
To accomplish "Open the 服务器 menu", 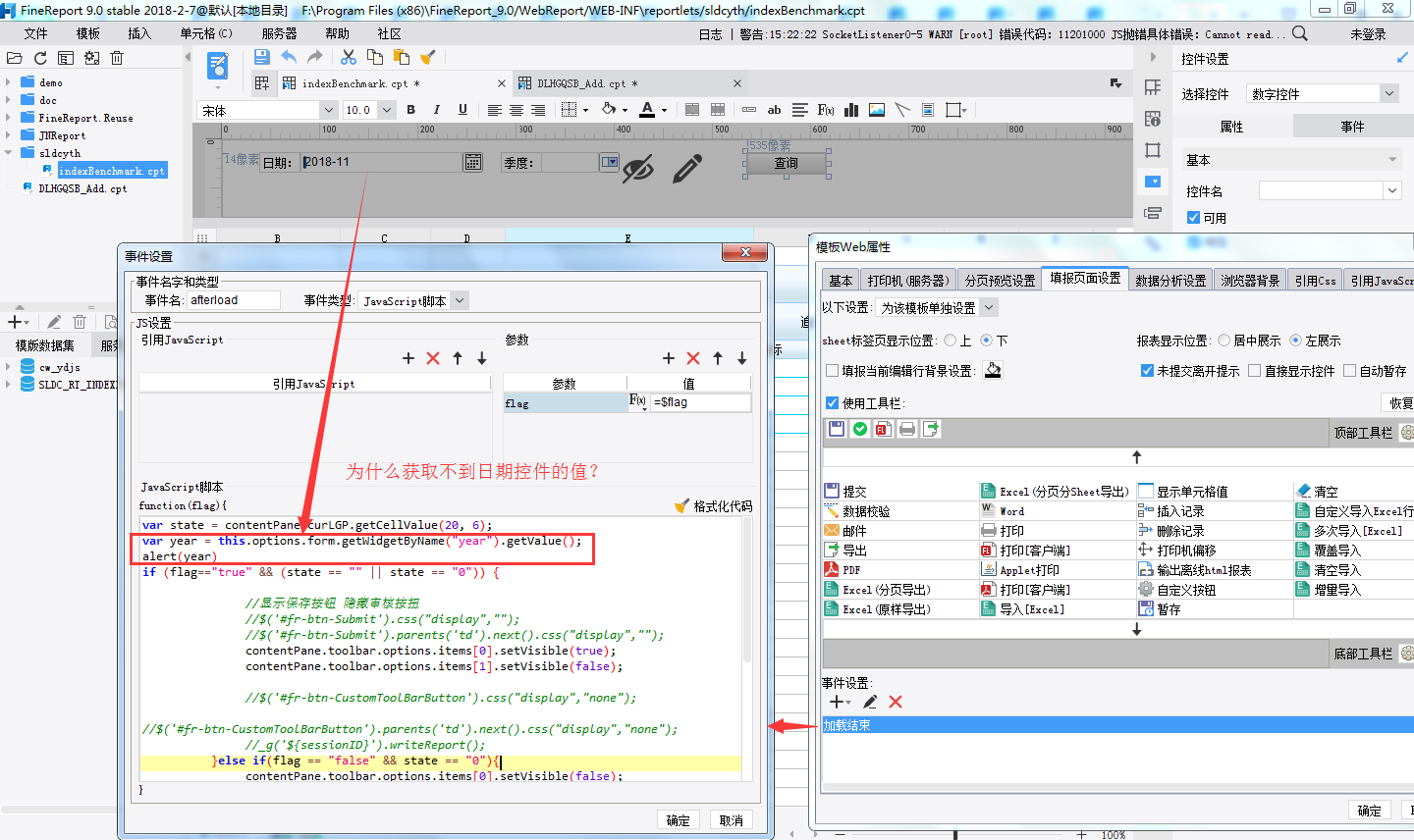I will (x=279, y=33).
